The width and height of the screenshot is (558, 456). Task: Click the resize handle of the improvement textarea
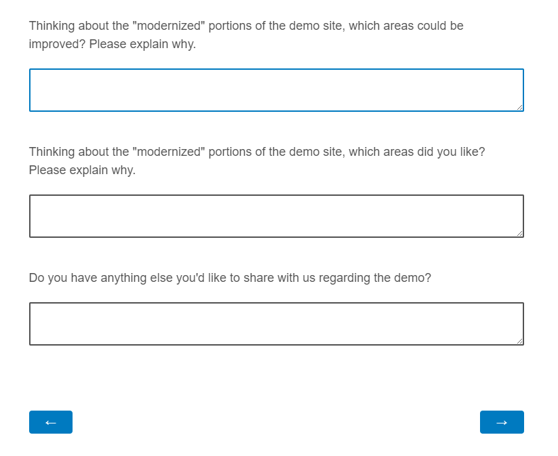[x=519, y=107]
